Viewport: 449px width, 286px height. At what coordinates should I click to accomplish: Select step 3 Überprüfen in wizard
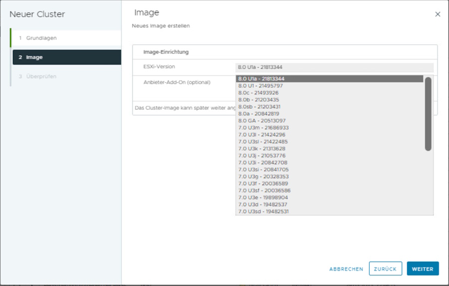pyautogui.click(x=66, y=76)
